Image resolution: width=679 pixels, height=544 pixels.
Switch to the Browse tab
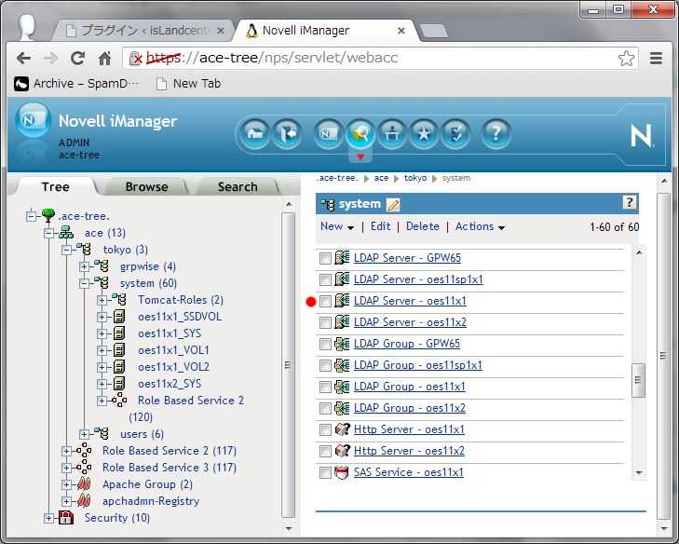[146, 186]
